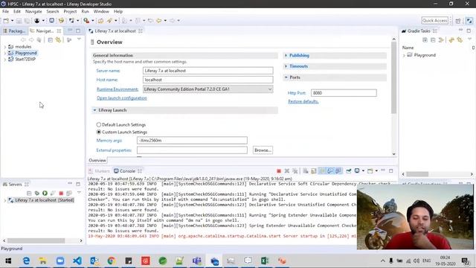The image size is (476, 268).
Task: Click the Save toolbar icon
Action: coord(19,21)
